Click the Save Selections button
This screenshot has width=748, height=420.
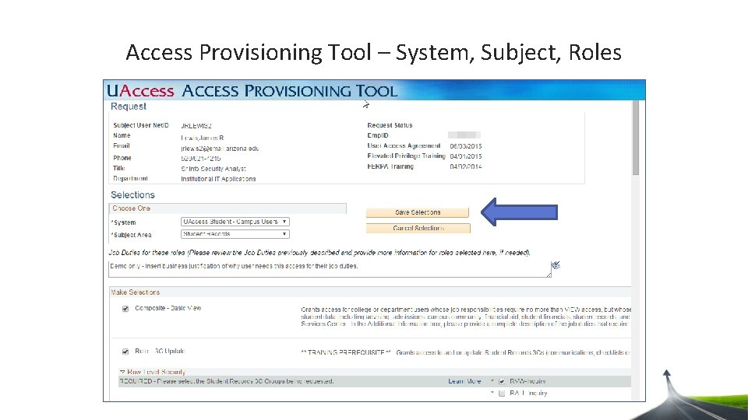point(418,212)
